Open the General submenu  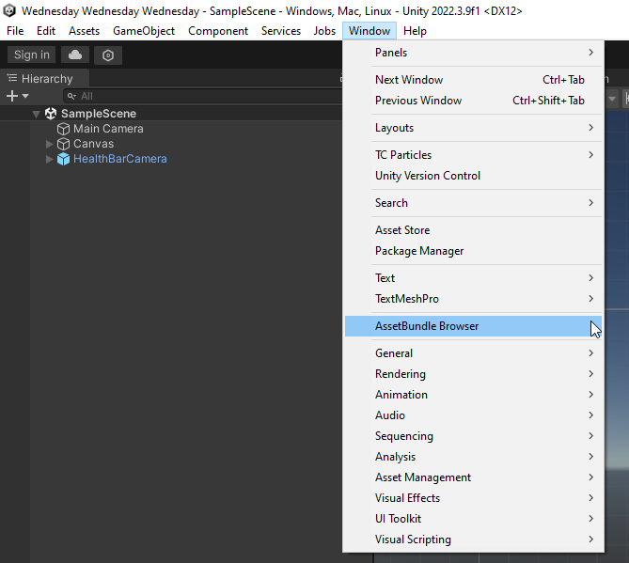(474, 353)
